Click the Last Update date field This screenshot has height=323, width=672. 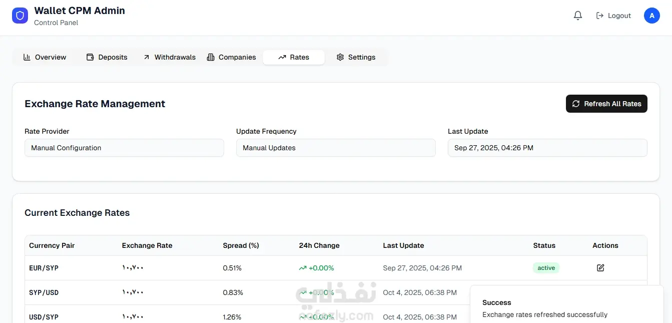[547, 148]
